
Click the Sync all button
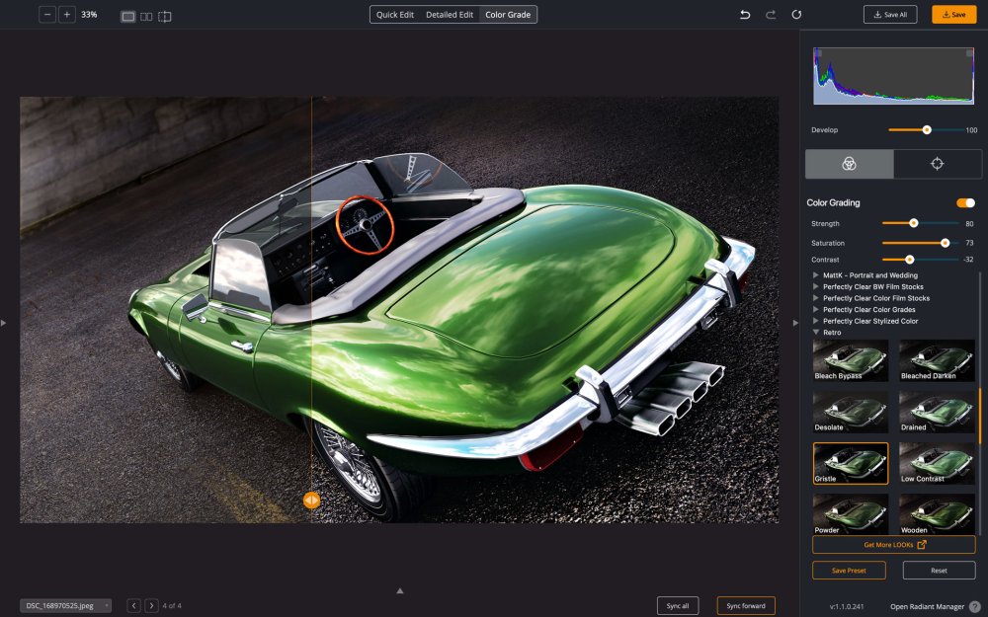point(678,606)
